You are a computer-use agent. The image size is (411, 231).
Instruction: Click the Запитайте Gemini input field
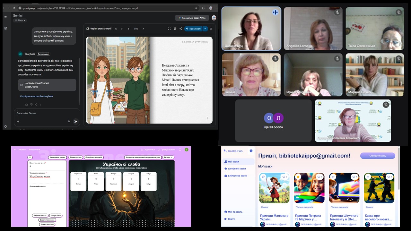(45, 113)
